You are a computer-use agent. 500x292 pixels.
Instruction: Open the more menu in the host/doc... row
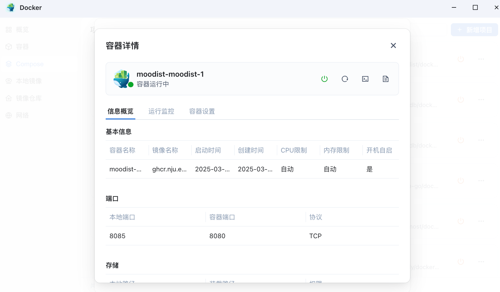[x=481, y=221]
